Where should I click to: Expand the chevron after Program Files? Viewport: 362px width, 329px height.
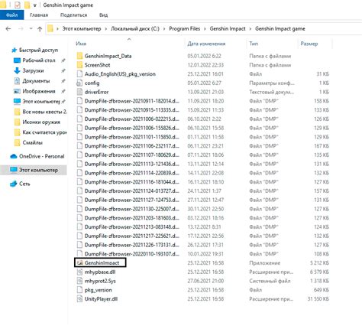205,28
